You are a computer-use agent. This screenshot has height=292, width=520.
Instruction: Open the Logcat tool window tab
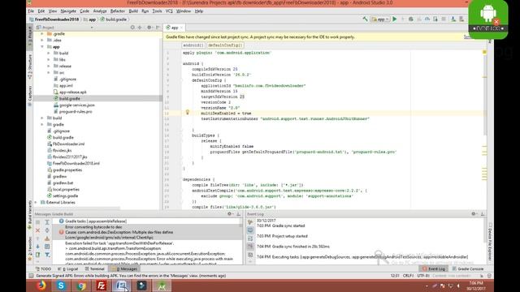click(x=68, y=268)
